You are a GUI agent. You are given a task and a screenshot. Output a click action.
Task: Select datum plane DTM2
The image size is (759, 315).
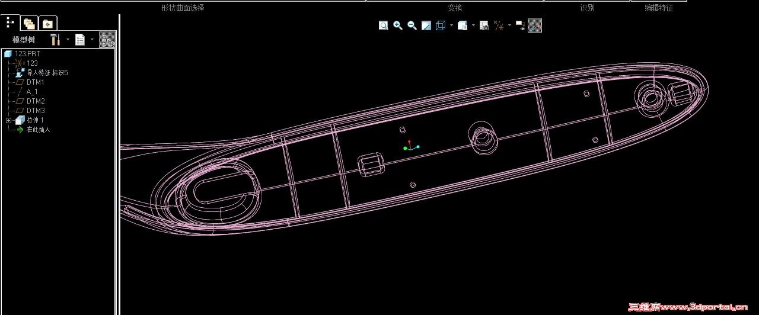[30, 101]
